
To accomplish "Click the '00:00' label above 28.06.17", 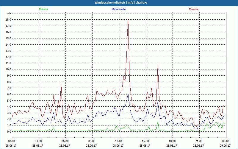I will tap(12, 141).
